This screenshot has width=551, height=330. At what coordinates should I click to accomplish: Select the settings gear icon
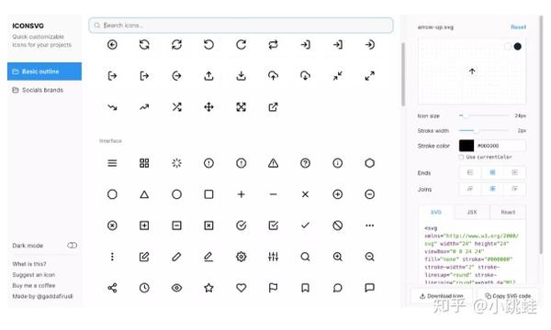[x=241, y=257]
